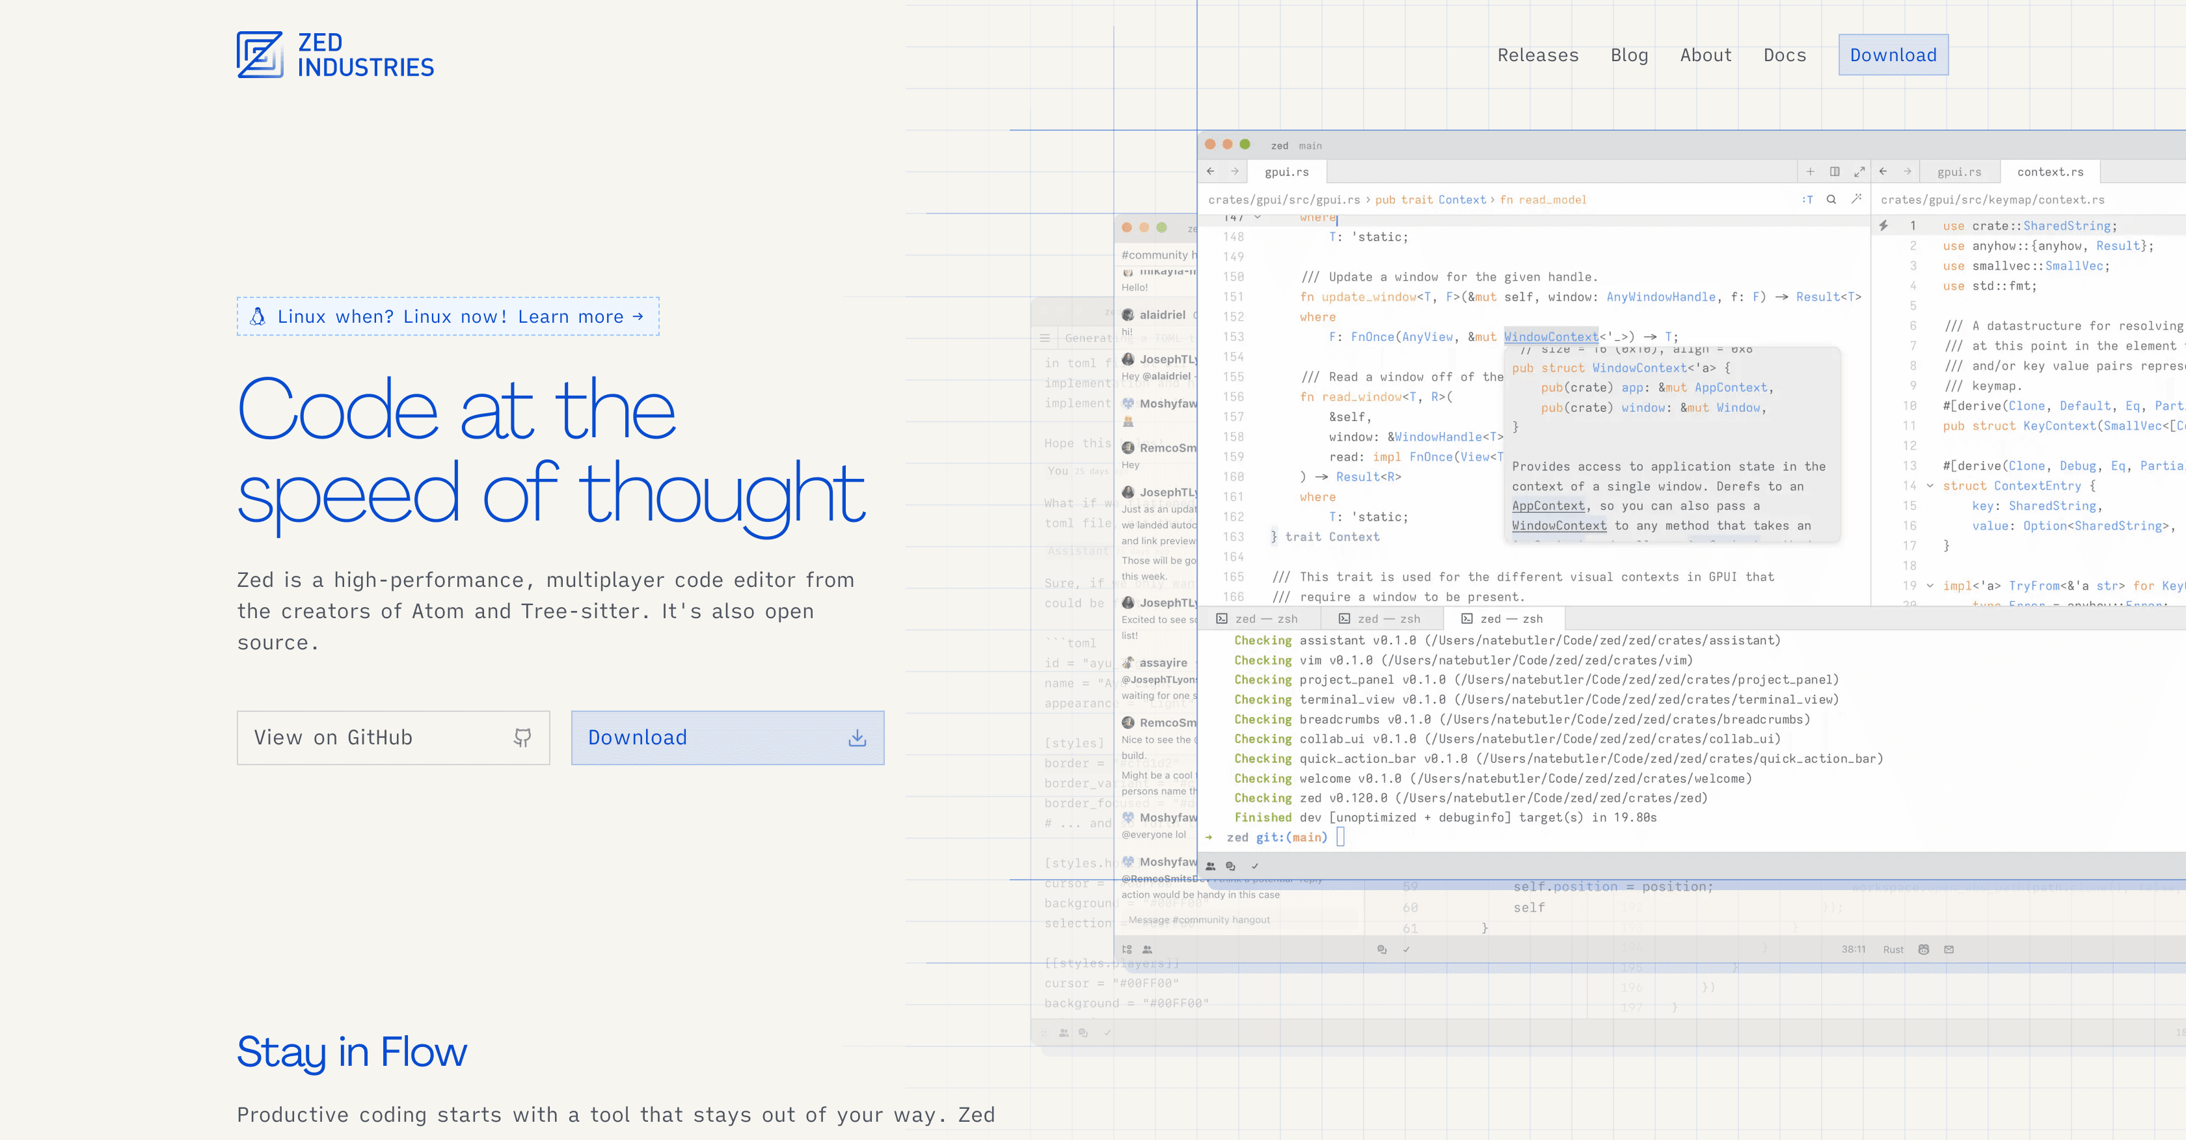The image size is (2186, 1140).
Task: Click the magic wand icon in breadcrumb bar
Action: [1856, 200]
